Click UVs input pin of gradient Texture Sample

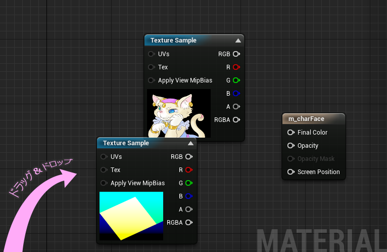[104, 157]
